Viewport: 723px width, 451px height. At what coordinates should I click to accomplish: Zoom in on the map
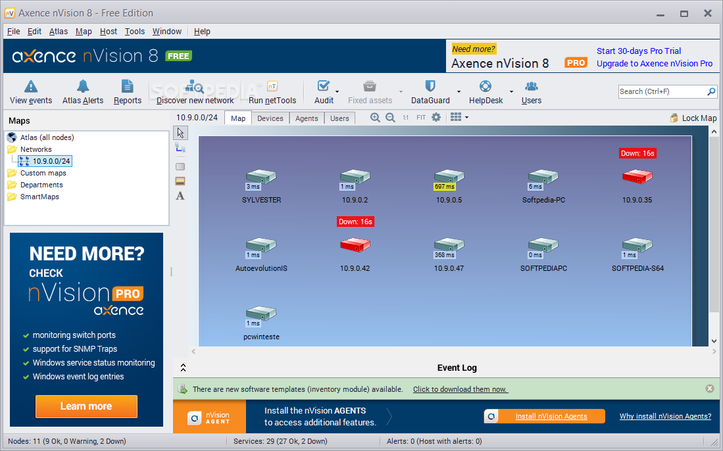(x=376, y=118)
